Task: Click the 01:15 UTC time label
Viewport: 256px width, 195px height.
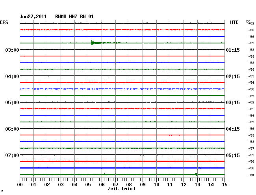Action: [233, 50]
